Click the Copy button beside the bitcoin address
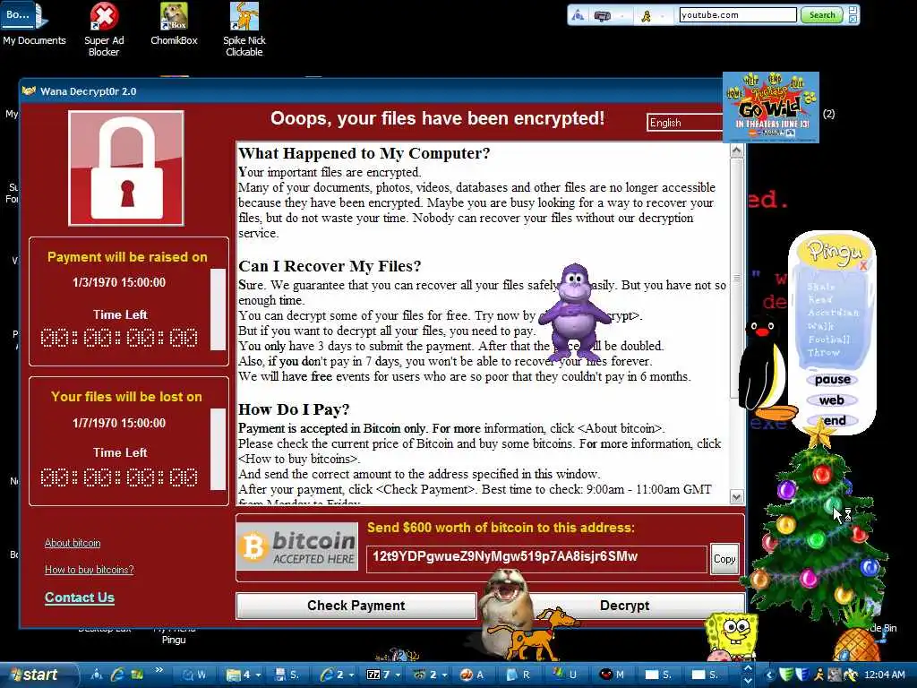 [724, 559]
